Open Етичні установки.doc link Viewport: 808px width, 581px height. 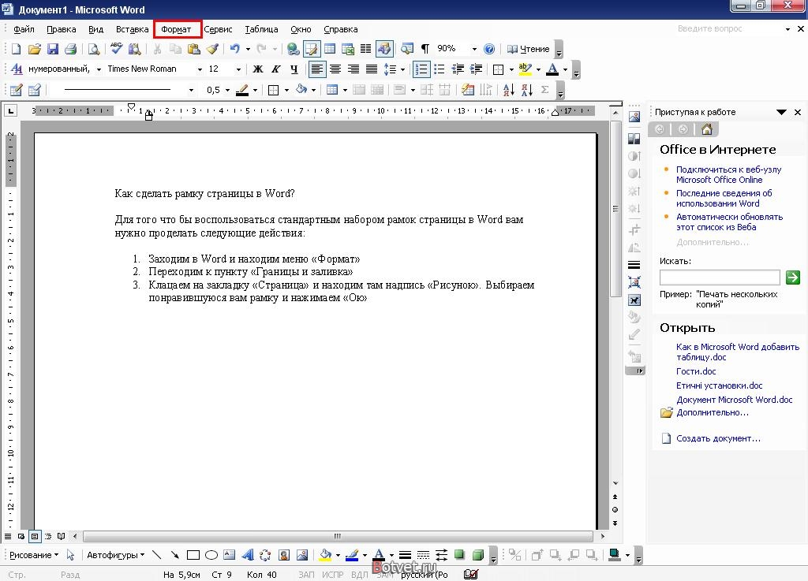pyautogui.click(x=719, y=385)
